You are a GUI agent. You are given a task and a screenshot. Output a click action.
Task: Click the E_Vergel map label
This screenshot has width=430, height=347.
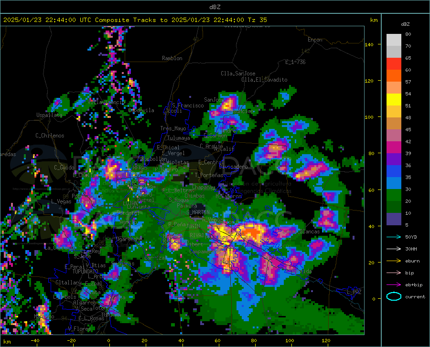point(173,153)
